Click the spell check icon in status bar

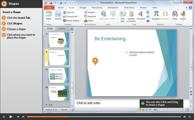tap(73, 110)
